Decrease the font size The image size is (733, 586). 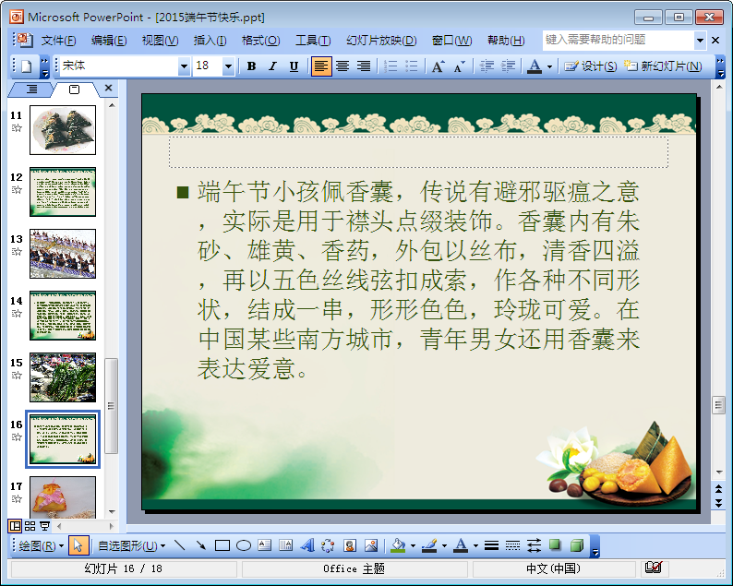pyautogui.click(x=460, y=66)
